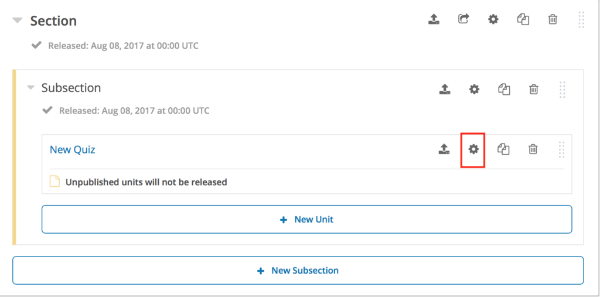Viewport: 600px width, 297px height.
Task: Delete the Subsection with trash icon
Action: point(533,90)
